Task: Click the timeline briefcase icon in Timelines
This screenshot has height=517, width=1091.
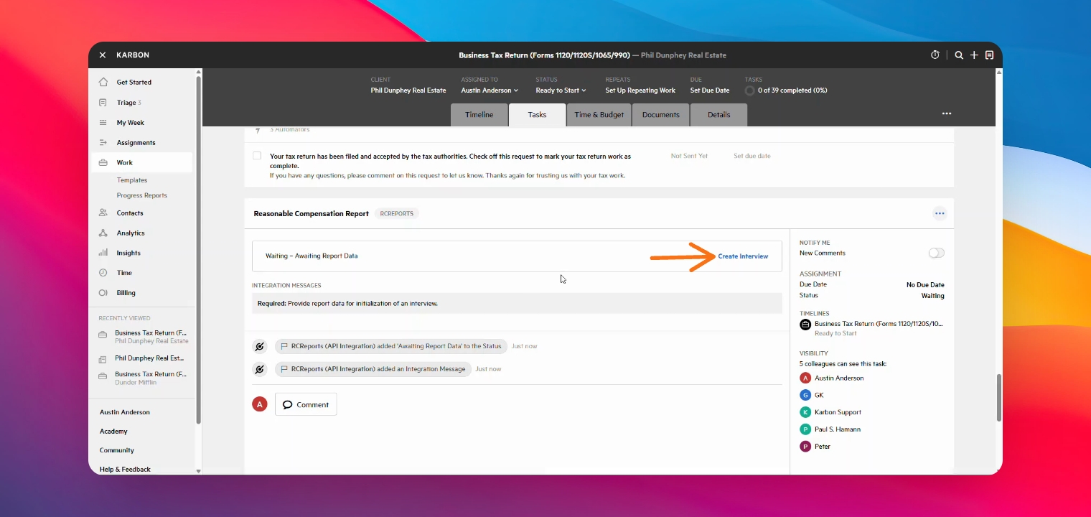Action: (805, 325)
